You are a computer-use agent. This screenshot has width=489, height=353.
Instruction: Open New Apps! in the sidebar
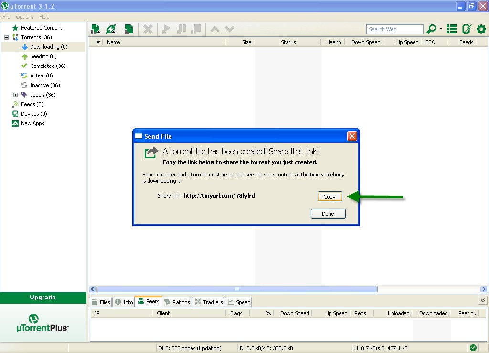point(33,123)
